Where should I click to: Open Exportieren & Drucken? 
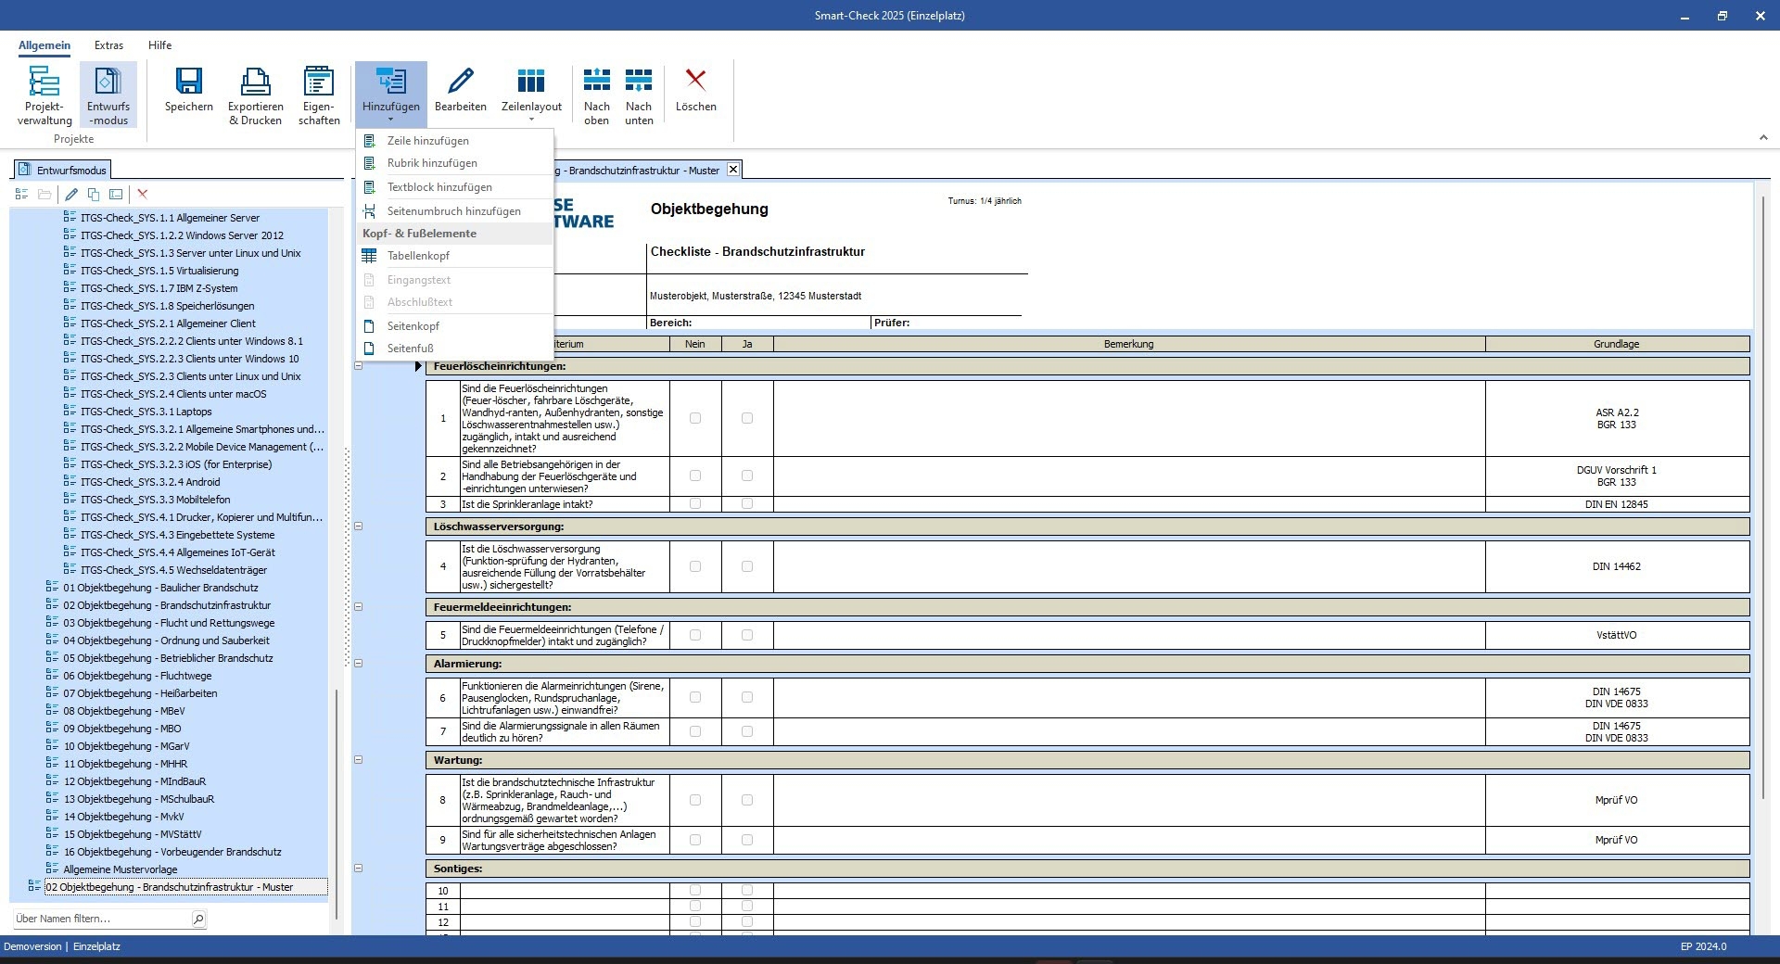click(255, 95)
